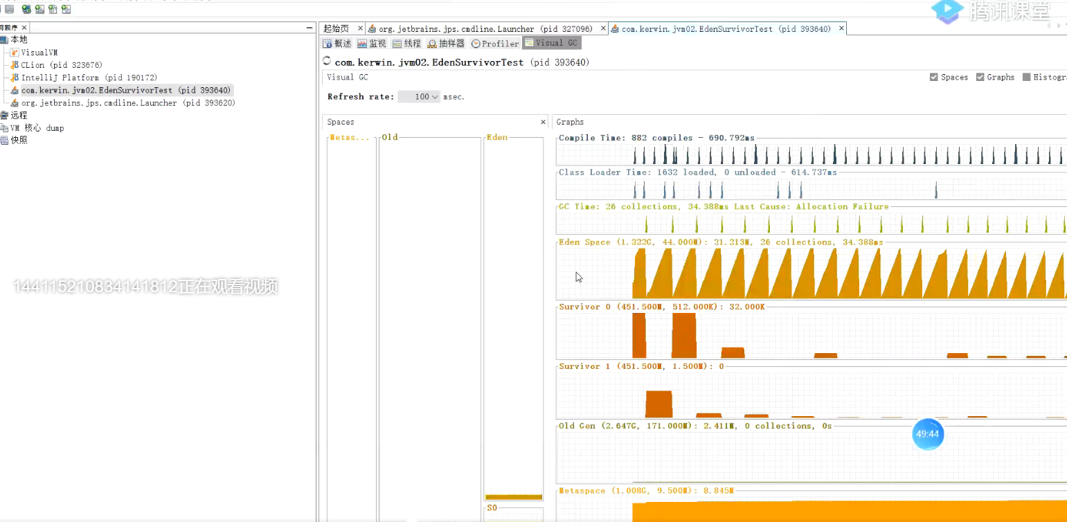Click the Load Snapshot toolbar icon

[66, 10]
